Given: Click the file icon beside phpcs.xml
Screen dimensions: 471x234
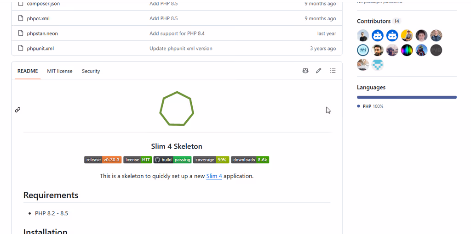Looking at the screenshot, I should pyautogui.click(x=20, y=18).
